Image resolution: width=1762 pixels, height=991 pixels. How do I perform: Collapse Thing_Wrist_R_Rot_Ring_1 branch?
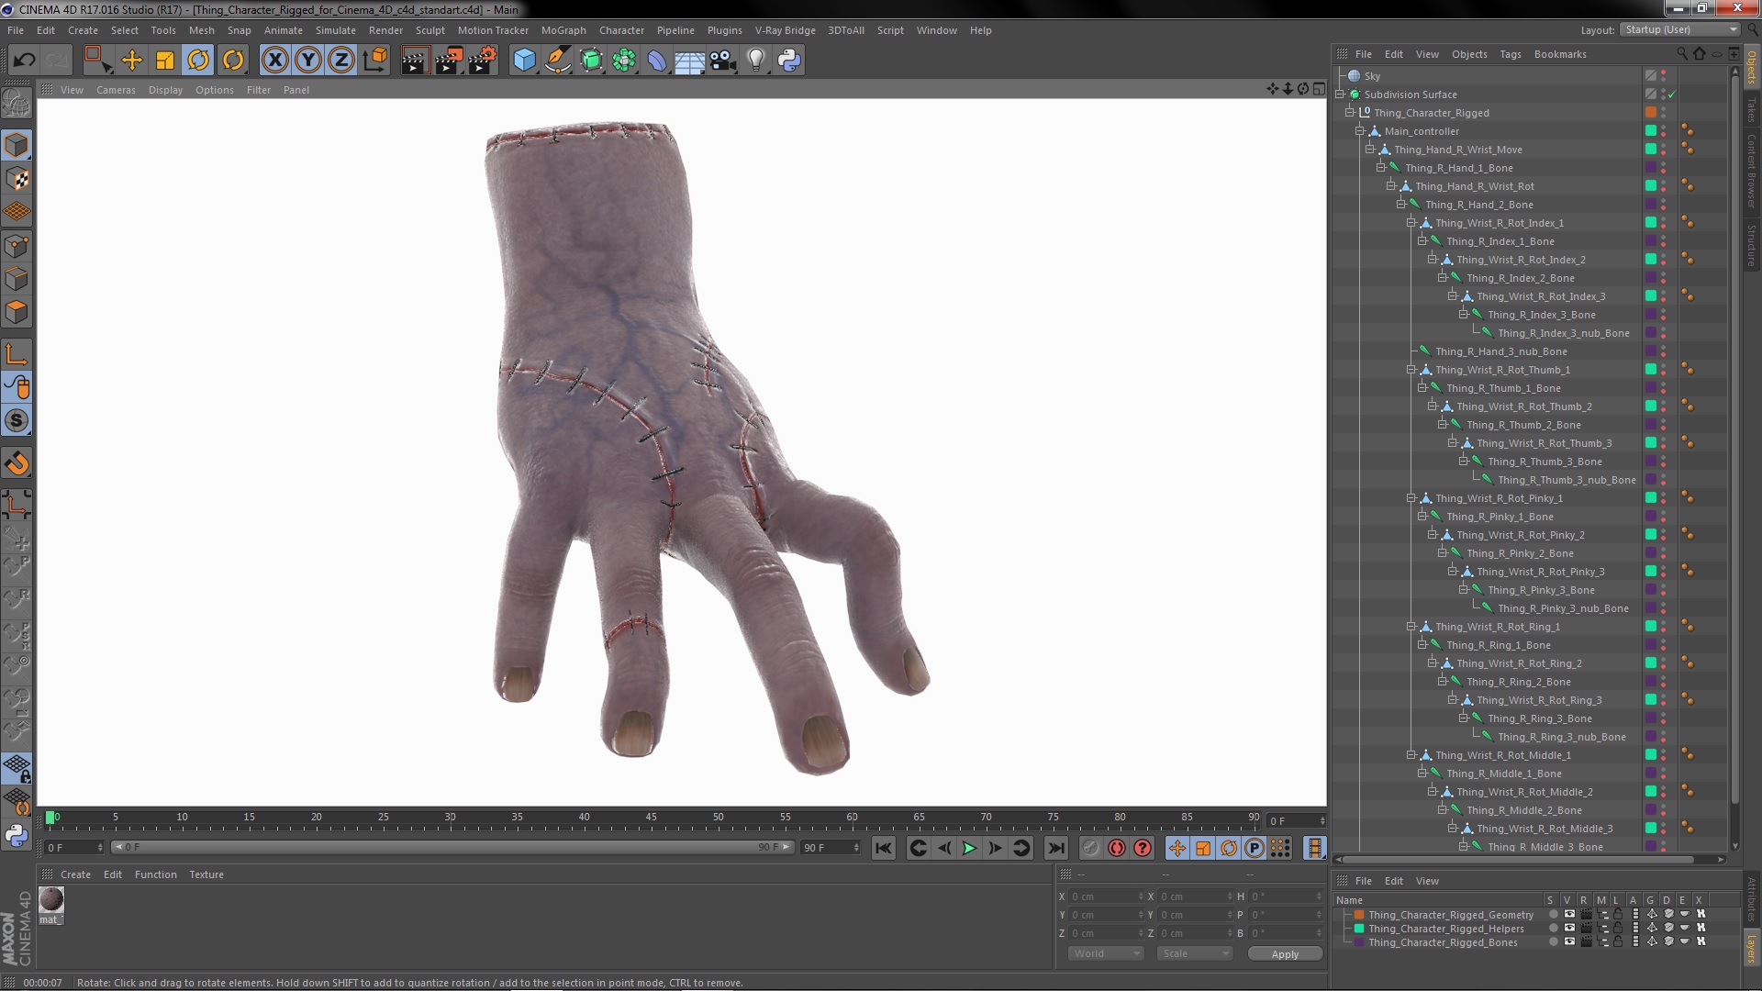pos(1411,627)
